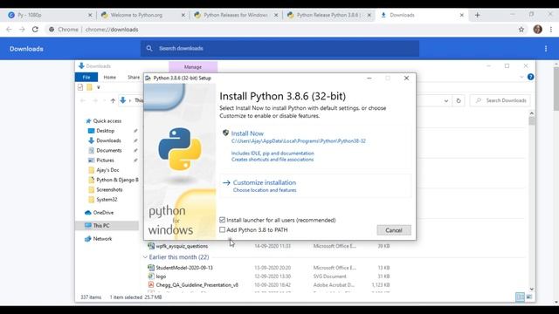Viewport: 559px width, 314px height.
Task: Switch Explorer to details view icon
Action: click(x=520, y=297)
